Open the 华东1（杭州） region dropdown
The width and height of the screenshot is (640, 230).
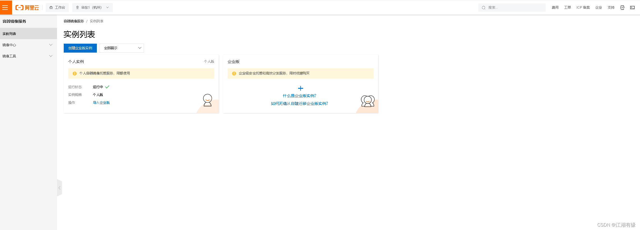[x=92, y=8]
